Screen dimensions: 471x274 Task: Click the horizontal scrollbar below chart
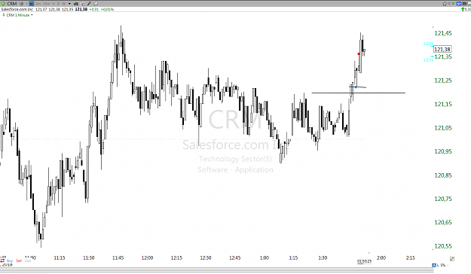216,269
